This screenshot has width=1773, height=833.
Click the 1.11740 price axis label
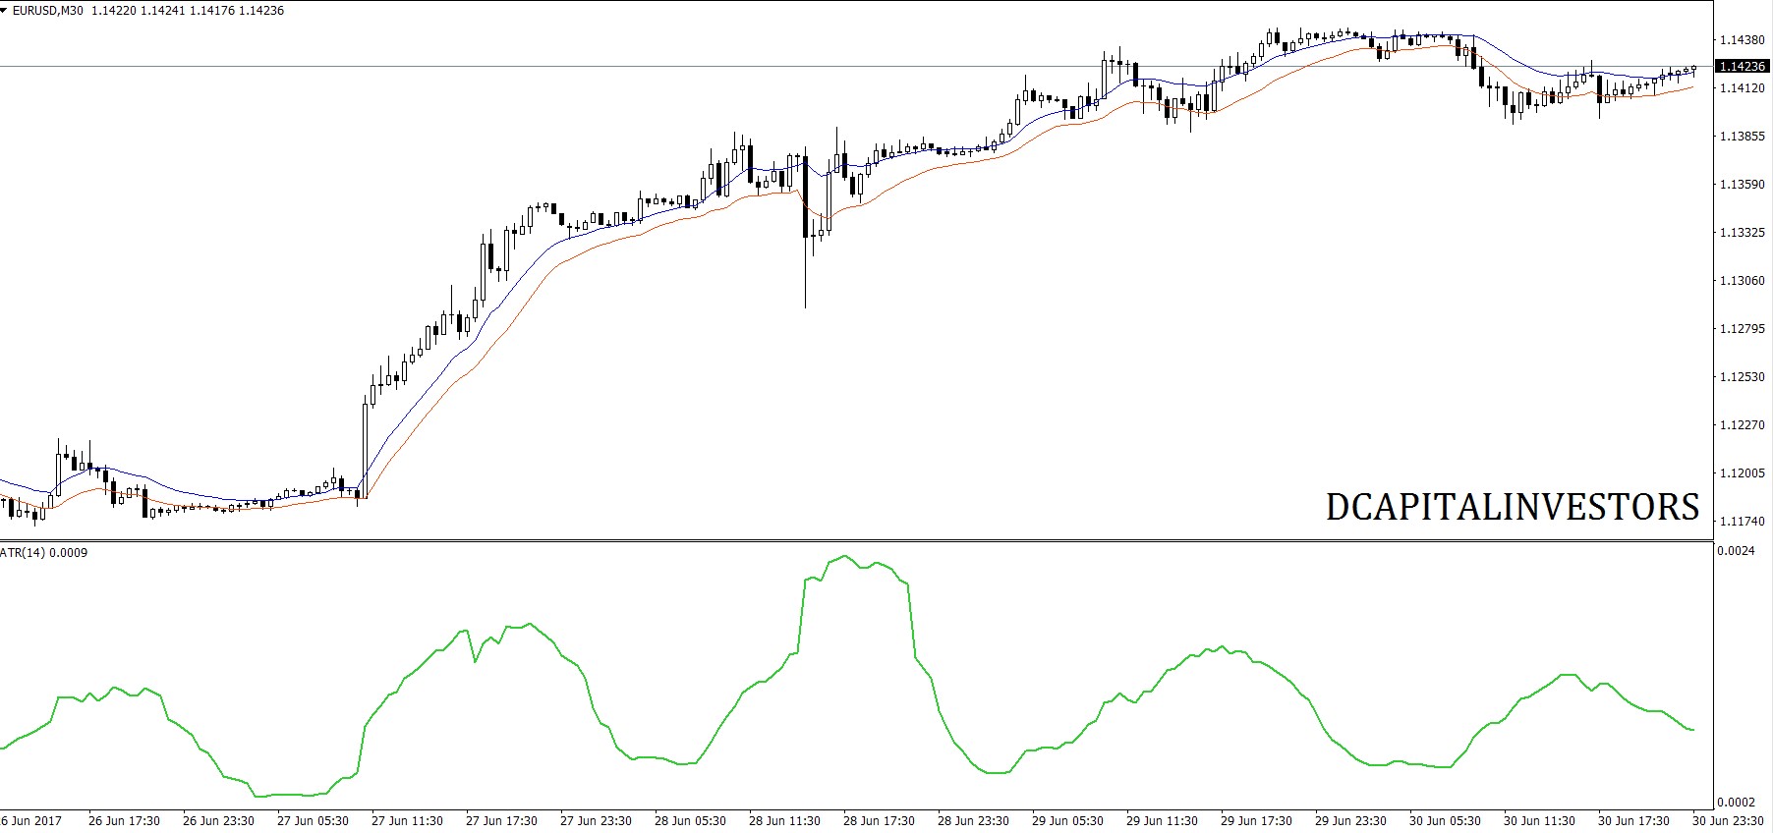click(x=1741, y=522)
